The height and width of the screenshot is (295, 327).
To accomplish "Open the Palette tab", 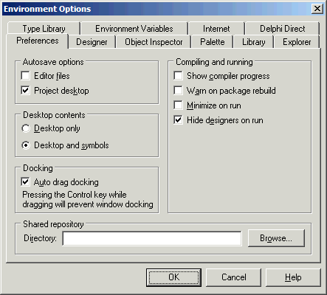I will click(x=213, y=42).
